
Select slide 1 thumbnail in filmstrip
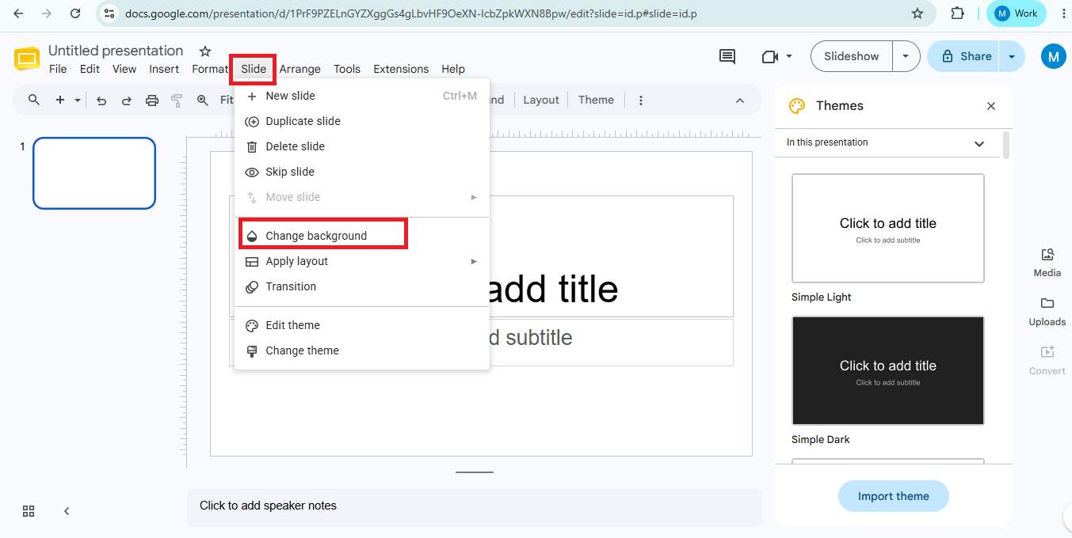[94, 173]
